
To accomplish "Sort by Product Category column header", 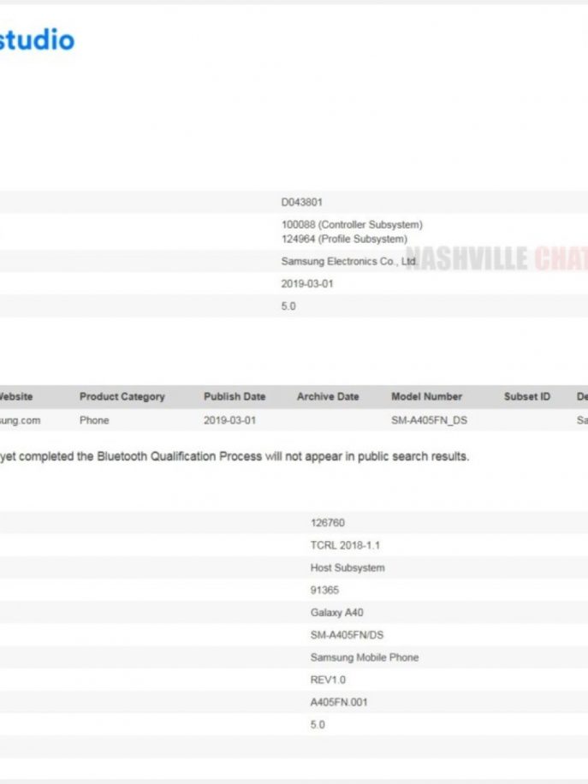I will coord(122,397).
